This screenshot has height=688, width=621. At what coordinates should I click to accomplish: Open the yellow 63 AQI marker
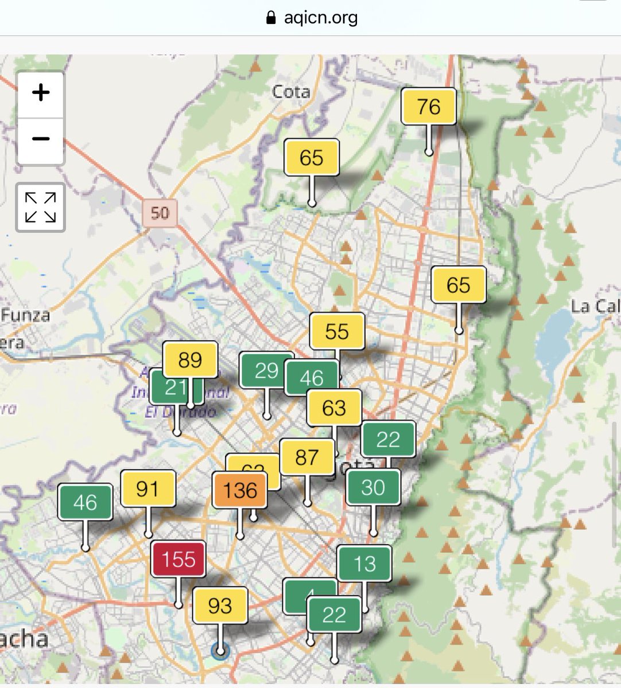tap(334, 408)
